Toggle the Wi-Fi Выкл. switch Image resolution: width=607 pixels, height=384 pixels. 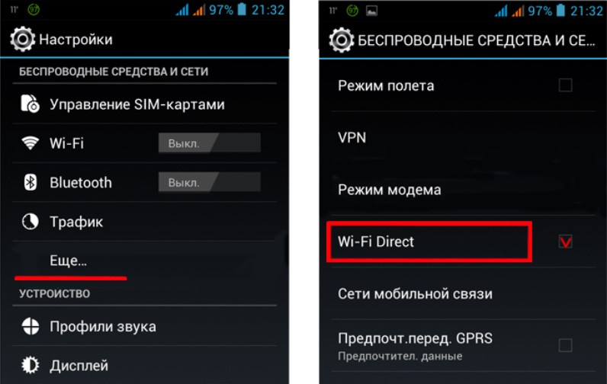point(210,142)
